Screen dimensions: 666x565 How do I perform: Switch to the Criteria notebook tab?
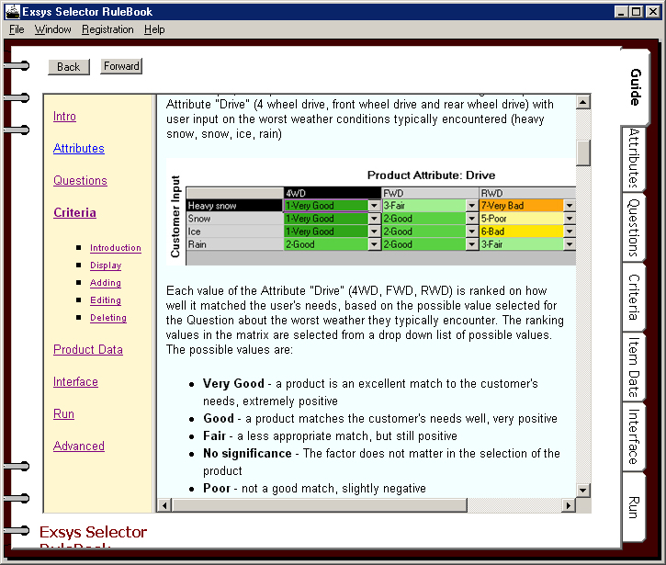click(x=634, y=297)
